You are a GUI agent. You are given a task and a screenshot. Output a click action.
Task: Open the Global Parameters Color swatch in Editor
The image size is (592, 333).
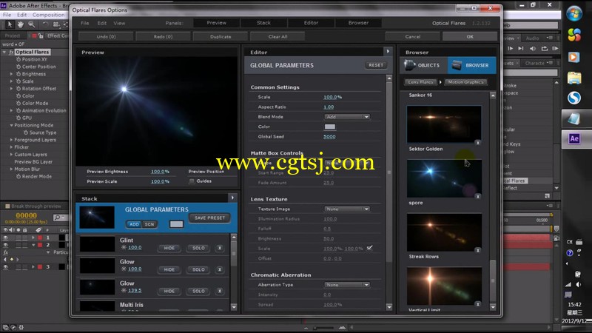click(x=329, y=127)
